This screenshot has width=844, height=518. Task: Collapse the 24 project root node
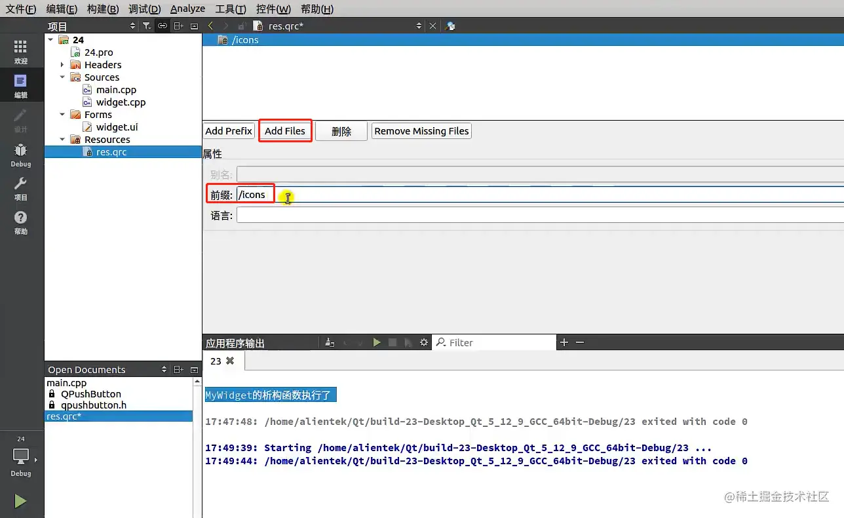(x=51, y=40)
